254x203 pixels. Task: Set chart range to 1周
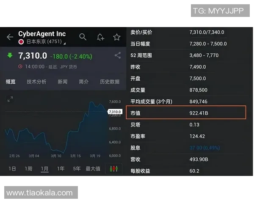[28, 169]
